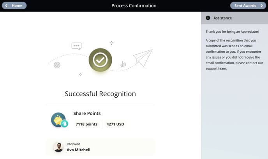268x159 pixels.
Task: Go back to Home
Action: [x=14, y=5]
